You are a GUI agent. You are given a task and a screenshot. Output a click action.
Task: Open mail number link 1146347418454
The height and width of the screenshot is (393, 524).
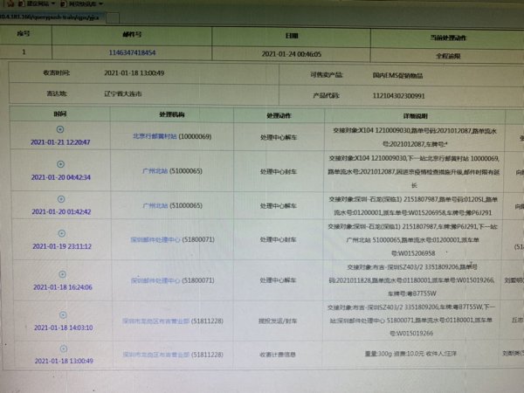(132, 52)
